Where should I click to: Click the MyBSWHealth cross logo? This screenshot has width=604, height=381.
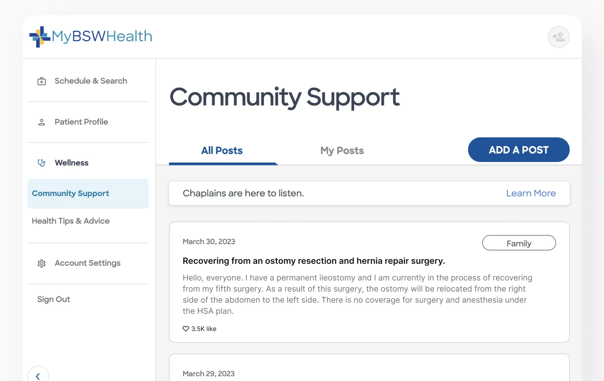[x=39, y=37]
